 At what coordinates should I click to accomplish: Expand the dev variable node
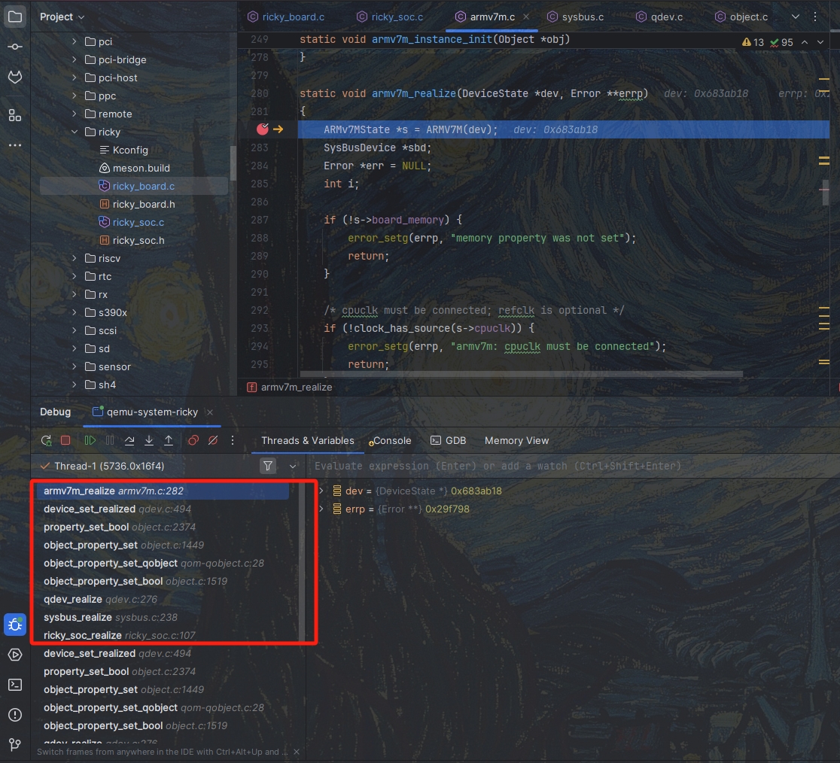pos(321,491)
